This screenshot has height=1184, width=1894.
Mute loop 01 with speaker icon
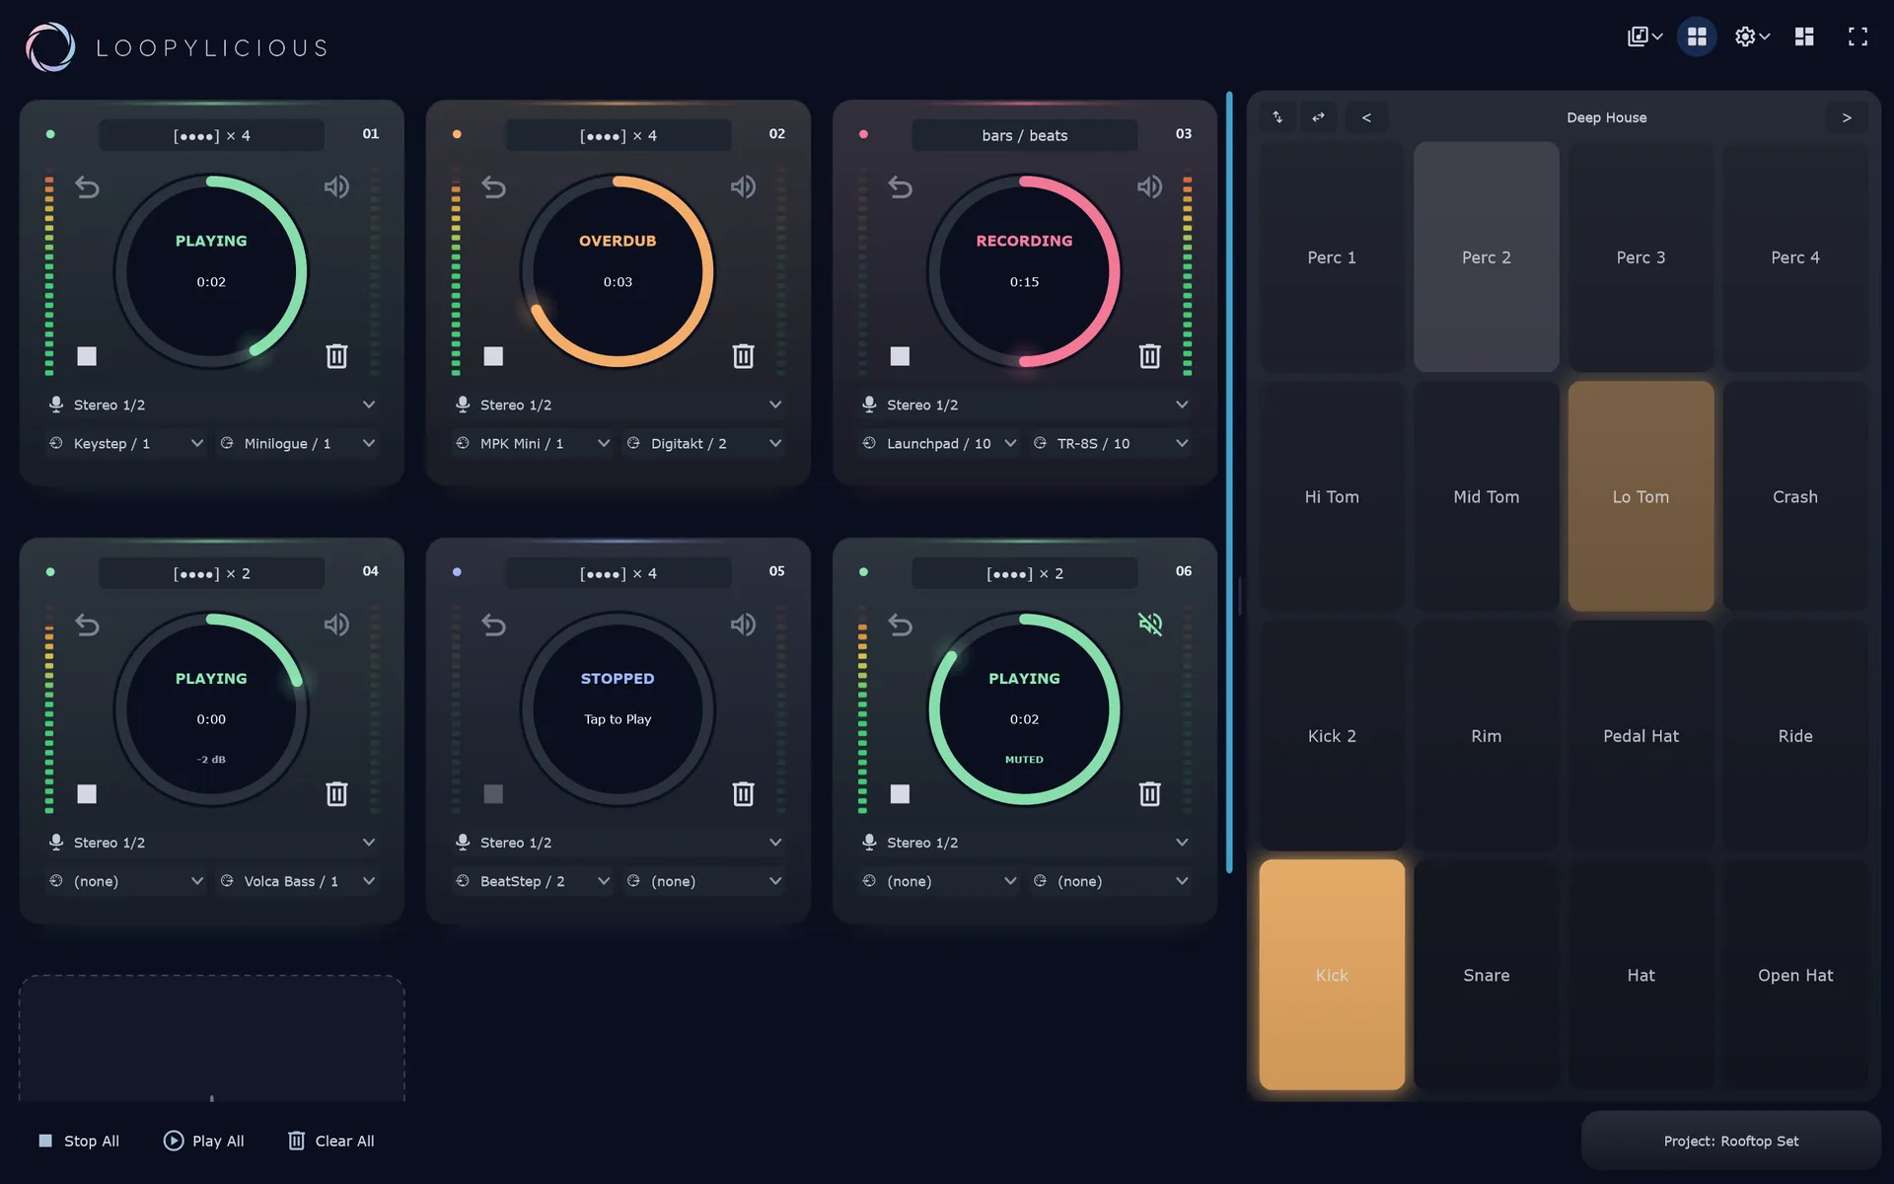pyautogui.click(x=336, y=186)
